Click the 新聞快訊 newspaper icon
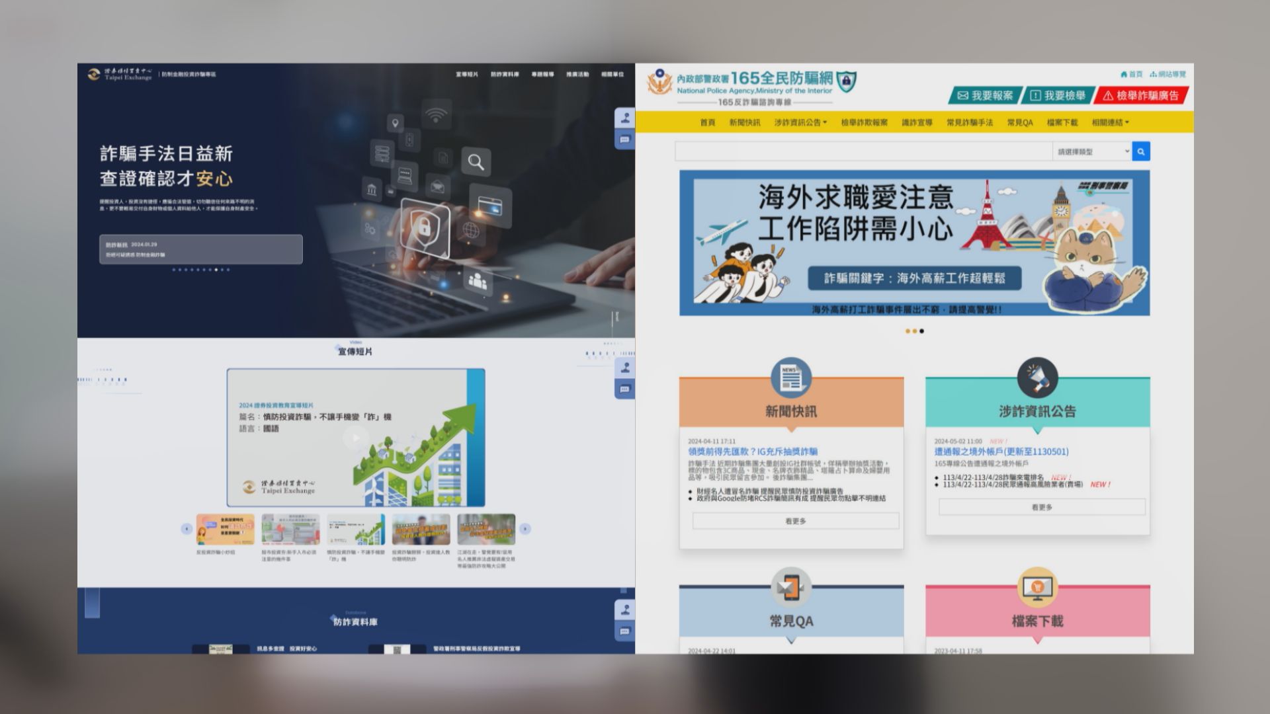1270x714 pixels. (x=790, y=378)
